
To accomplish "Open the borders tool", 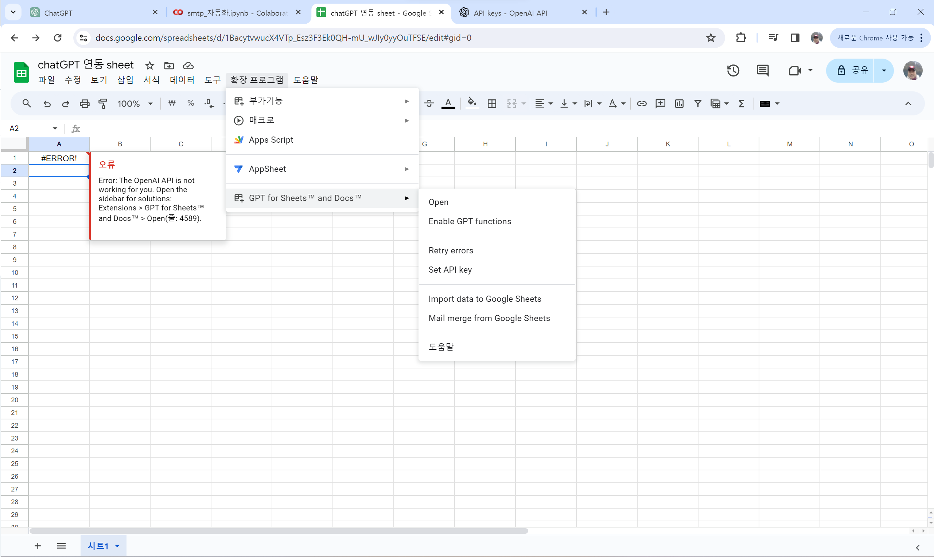I will pyautogui.click(x=492, y=104).
